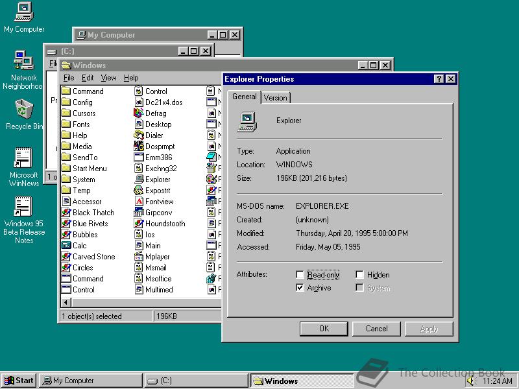Select the Black Thatch bitmap icon
This screenshot has width=519, height=389.
point(66,213)
